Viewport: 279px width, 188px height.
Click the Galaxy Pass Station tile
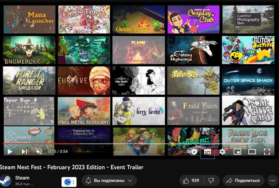tap(84, 50)
